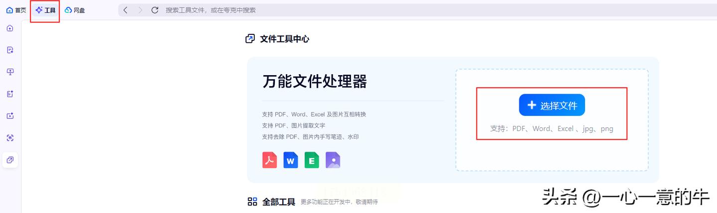The height and width of the screenshot is (213, 717).
Task: Switch to the 工具 tab
Action: click(x=45, y=10)
